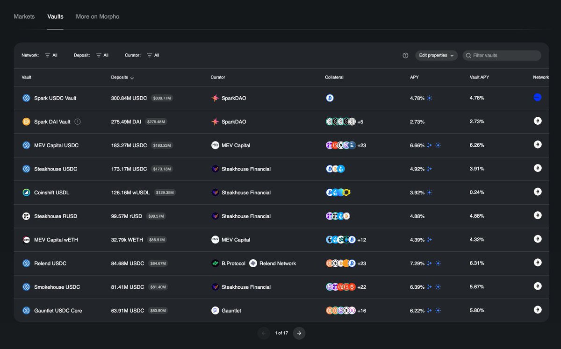Click the +23 collateral count for MEV Capital USDC
Screen dimensions: 561x349
coord(362,145)
